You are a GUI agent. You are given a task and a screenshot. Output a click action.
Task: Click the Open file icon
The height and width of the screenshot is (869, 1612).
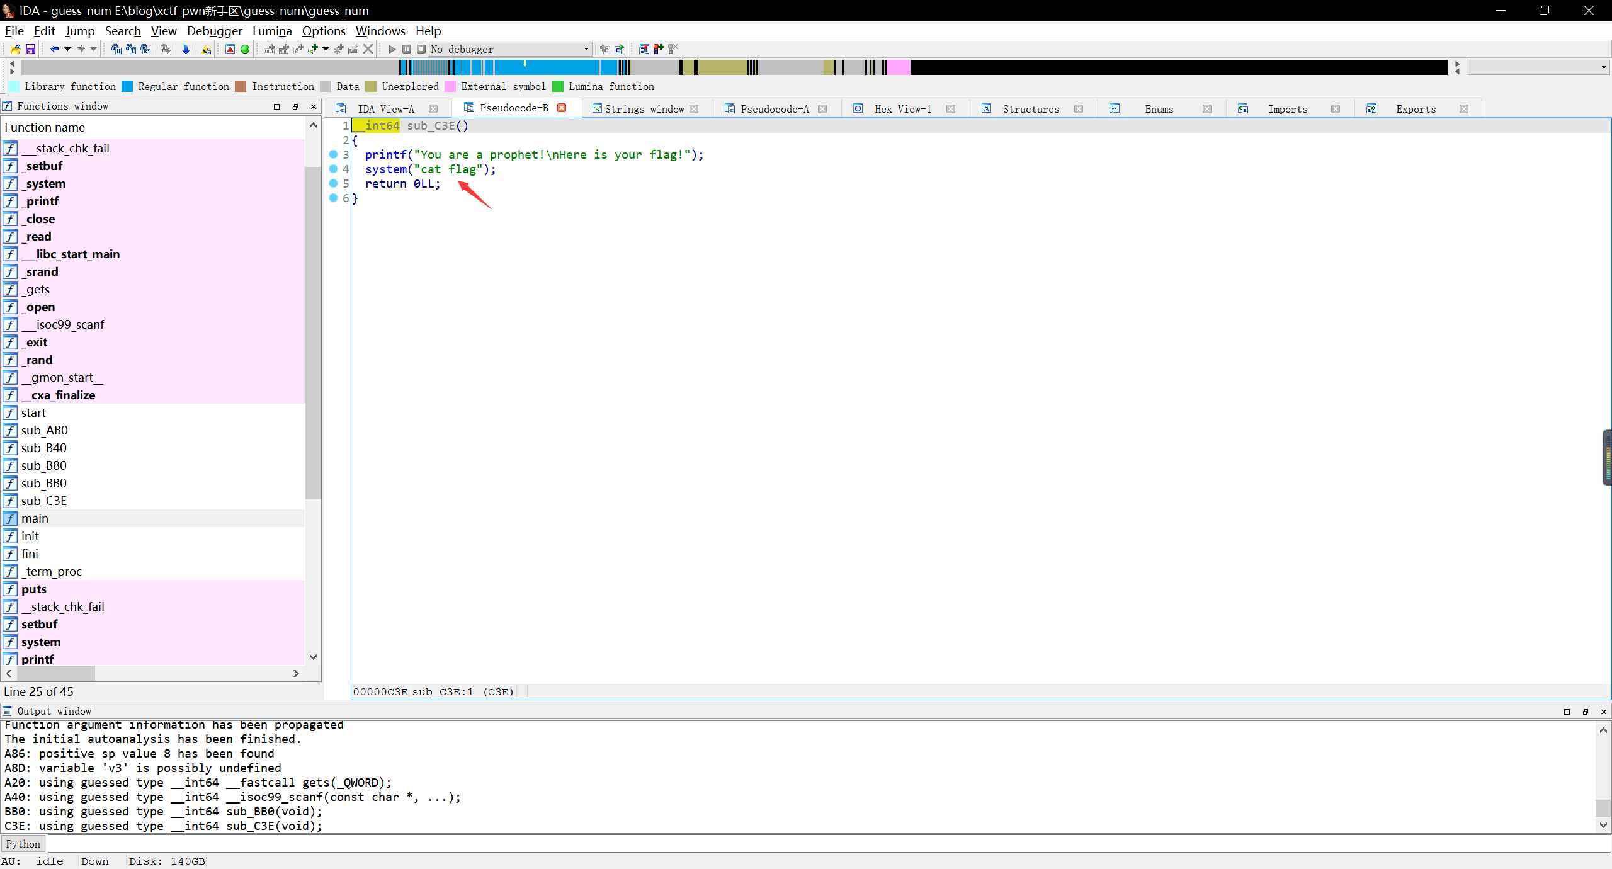click(x=15, y=49)
